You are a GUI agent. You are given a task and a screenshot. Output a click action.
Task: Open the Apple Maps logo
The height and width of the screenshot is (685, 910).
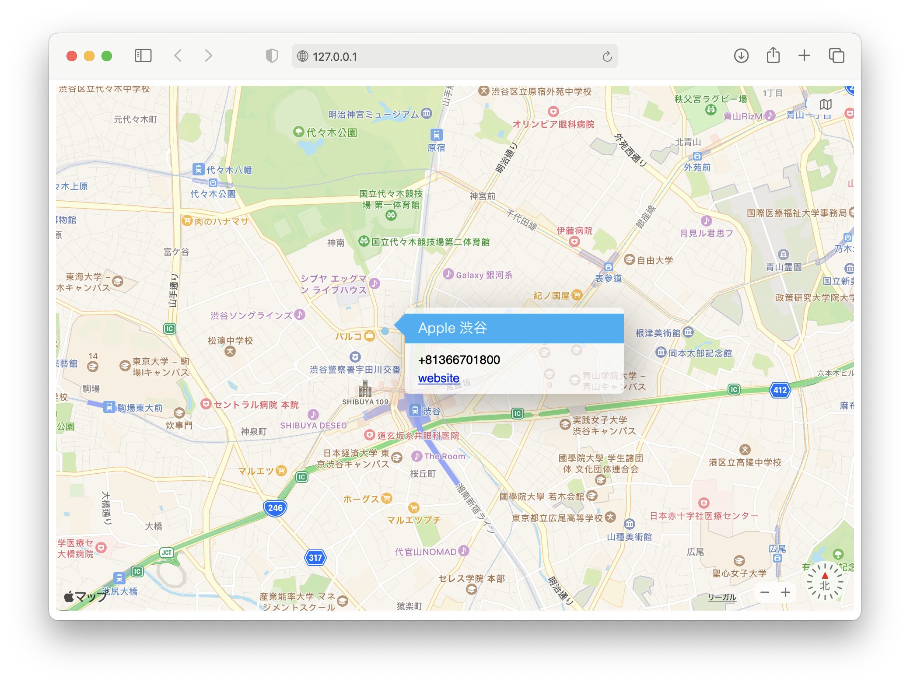tap(86, 596)
